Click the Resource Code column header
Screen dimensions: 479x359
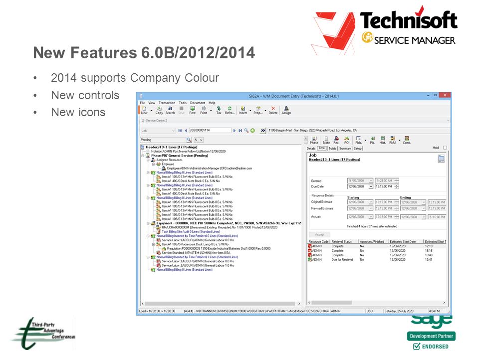[319, 242]
